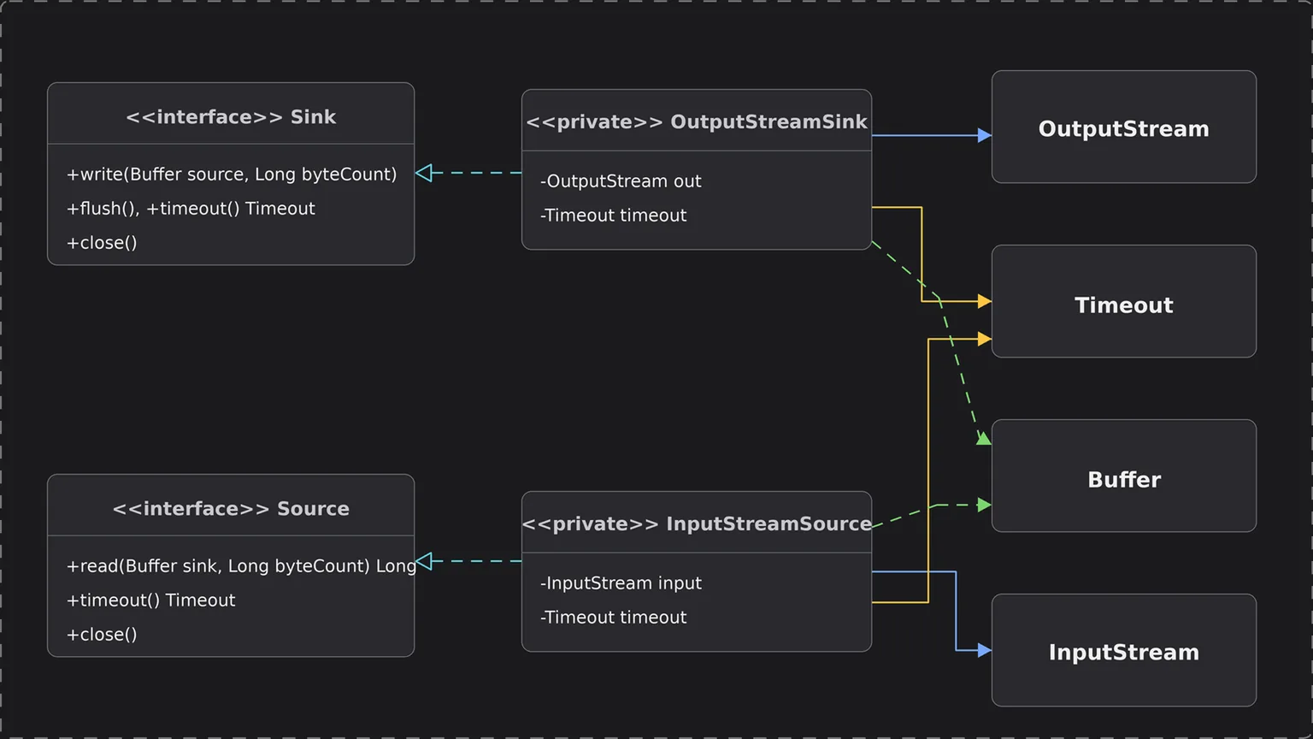Click the Timeout class node
1313x739 pixels.
1124,301
